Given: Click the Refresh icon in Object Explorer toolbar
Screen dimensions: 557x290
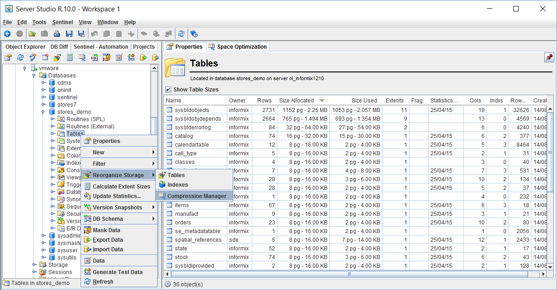Looking at the screenshot, I should [x=20, y=57].
